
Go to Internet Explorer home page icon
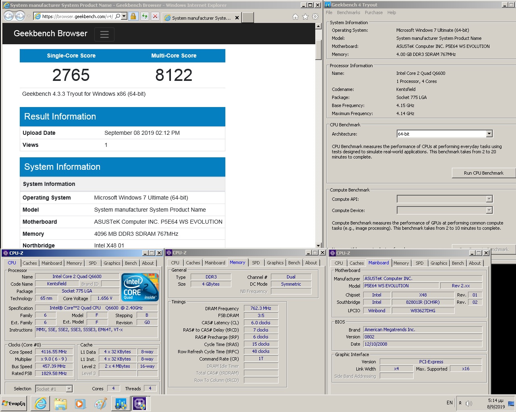pyautogui.click(x=295, y=16)
